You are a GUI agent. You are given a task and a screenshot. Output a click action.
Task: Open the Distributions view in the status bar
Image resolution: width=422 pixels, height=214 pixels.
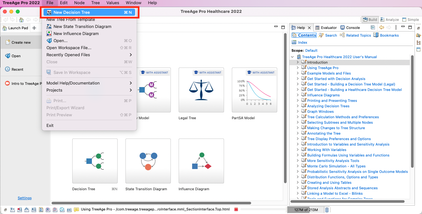coord(26,210)
